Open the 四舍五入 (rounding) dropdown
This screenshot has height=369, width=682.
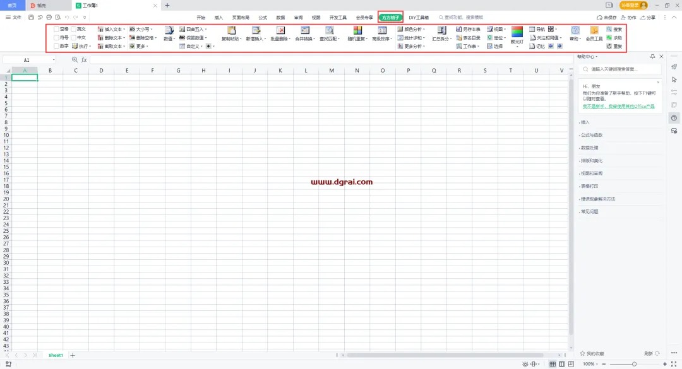pyautogui.click(x=193, y=29)
